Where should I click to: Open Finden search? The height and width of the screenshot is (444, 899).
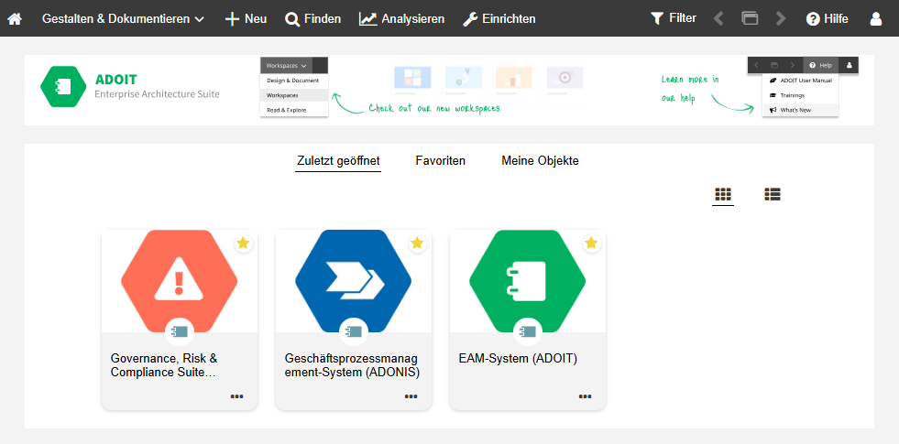312,18
